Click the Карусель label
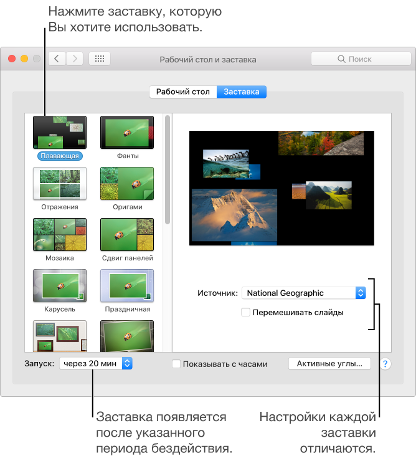The width and height of the screenshot is (416, 461). (x=60, y=309)
